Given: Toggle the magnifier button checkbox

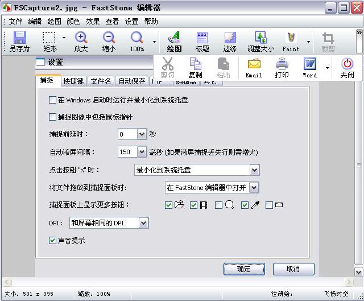Looking at the screenshot, I should (x=218, y=205).
